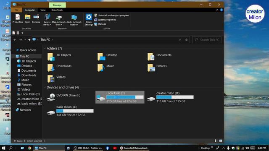Switch to the Drive Tools tab
269x151 pixels.
57,10
